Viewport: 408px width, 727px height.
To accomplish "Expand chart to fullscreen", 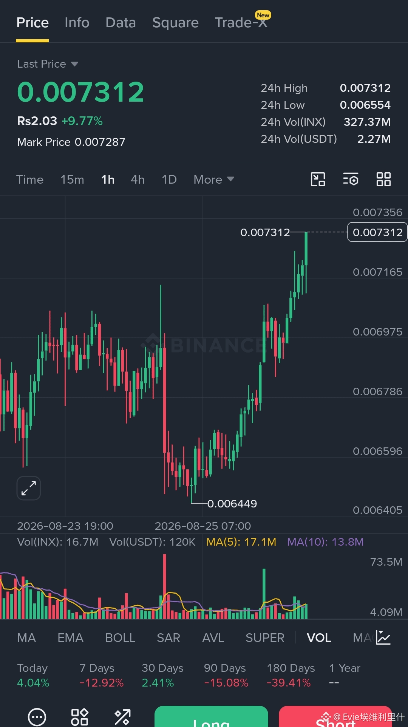I will click(29, 488).
